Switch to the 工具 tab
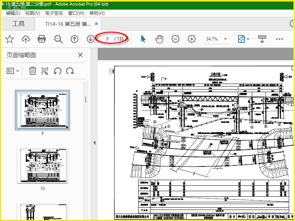 click(18, 24)
